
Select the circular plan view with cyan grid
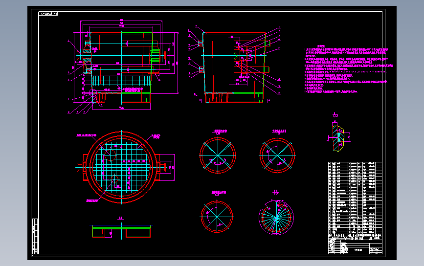tap(122, 167)
